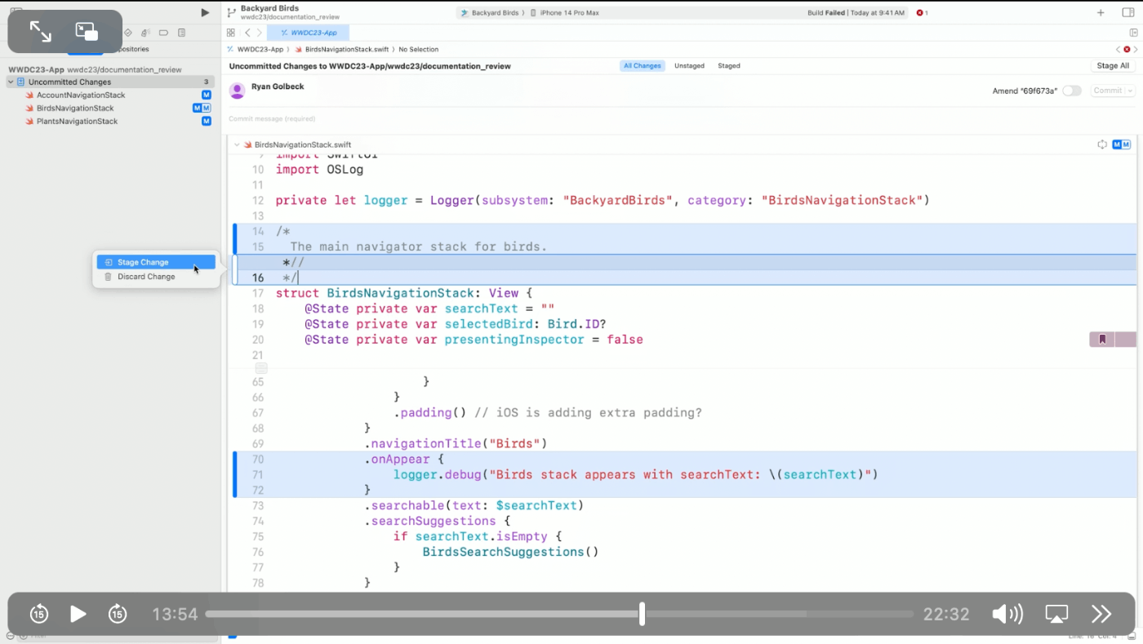This screenshot has height=644, width=1143.
Task: Open the test navigator diamond icon
Action: pos(128,33)
